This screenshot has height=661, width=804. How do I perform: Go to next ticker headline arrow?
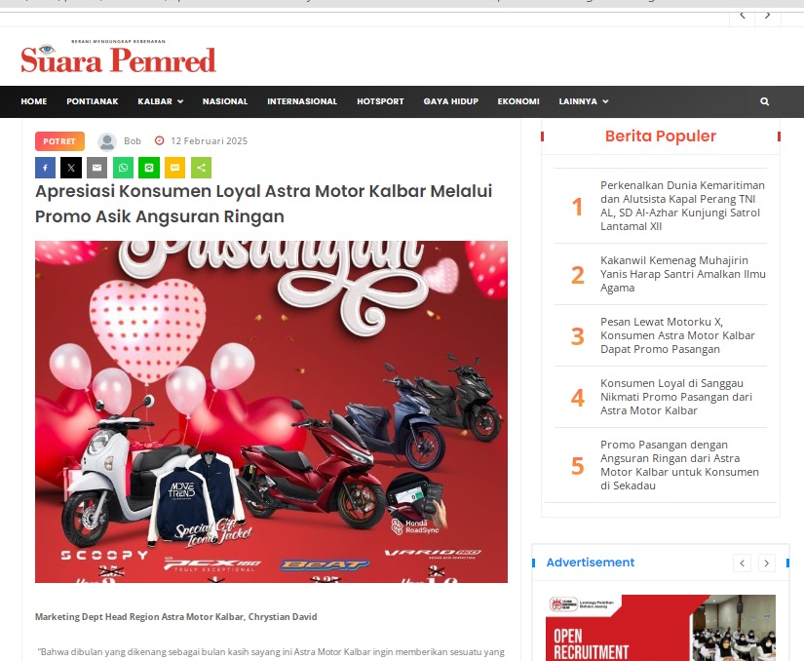(768, 16)
